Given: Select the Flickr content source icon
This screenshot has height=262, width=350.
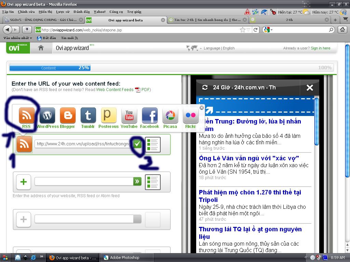Looking at the screenshot, I should (x=191, y=115).
